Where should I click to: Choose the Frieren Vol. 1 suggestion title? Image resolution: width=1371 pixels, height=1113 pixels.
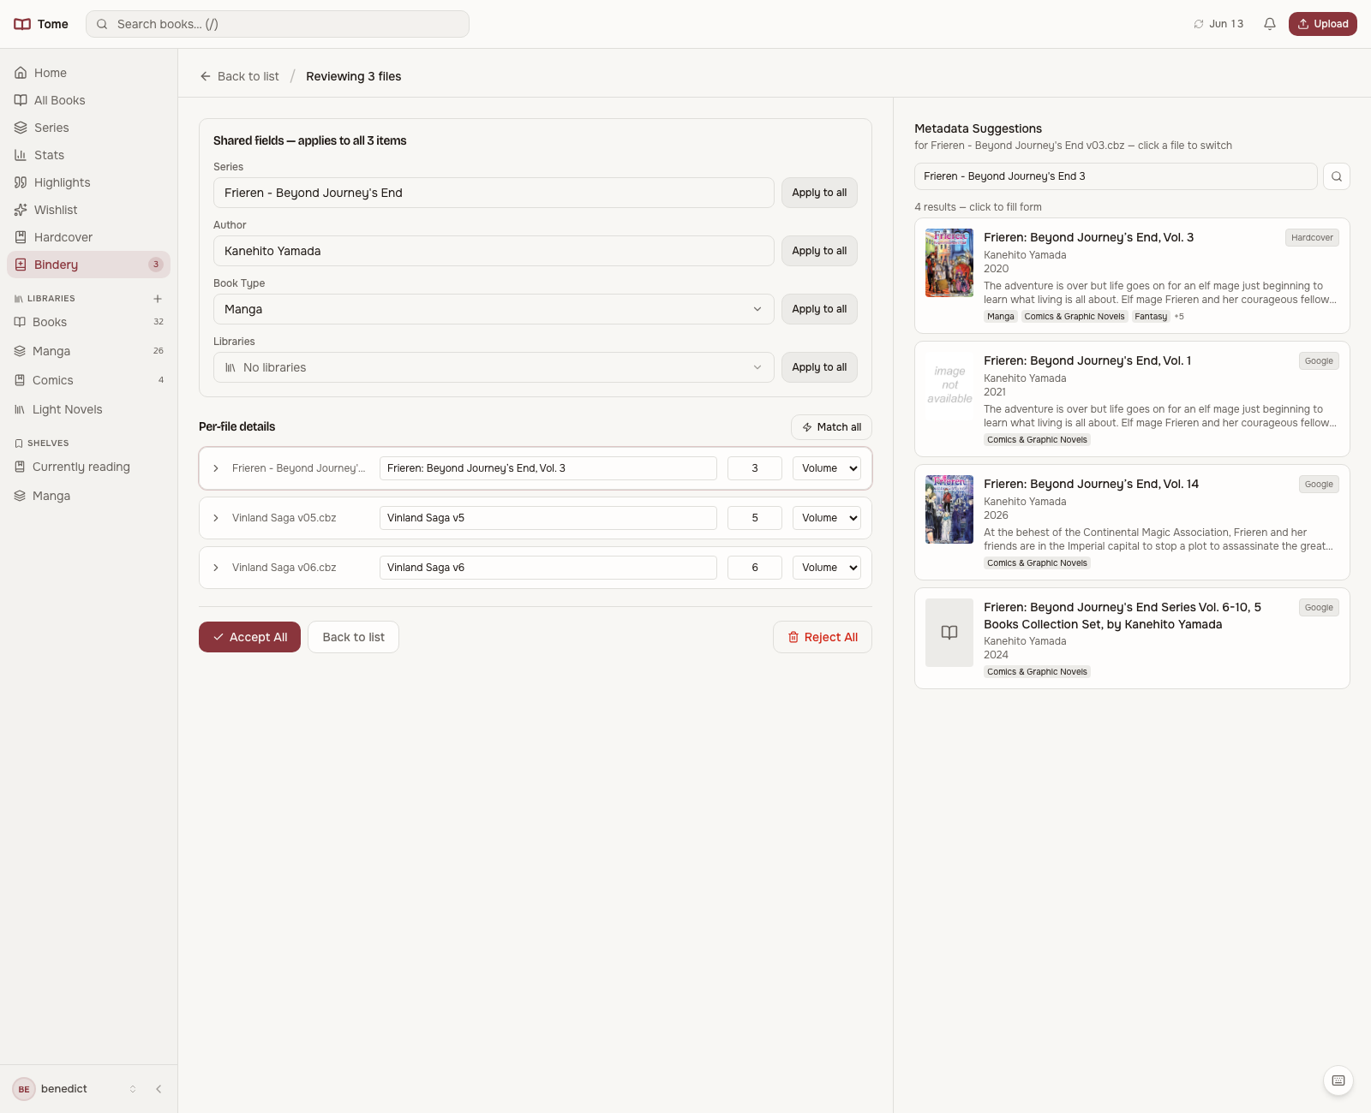(x=1087, y=360)
